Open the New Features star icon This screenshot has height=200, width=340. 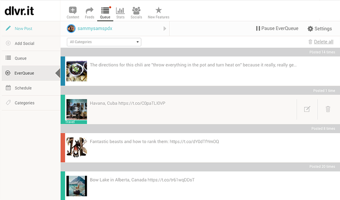pos(159,10)
